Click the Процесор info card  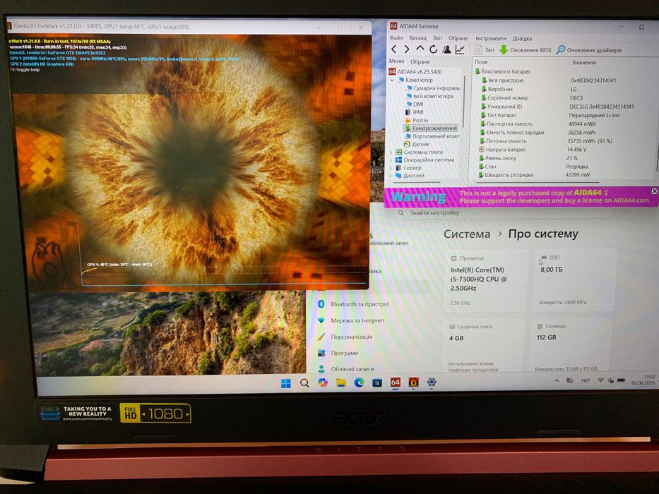click(485, 279)
